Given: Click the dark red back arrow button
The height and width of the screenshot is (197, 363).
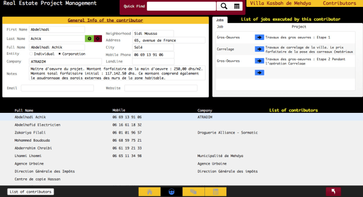Looking at the screenshot, I should tap(333, 192).
